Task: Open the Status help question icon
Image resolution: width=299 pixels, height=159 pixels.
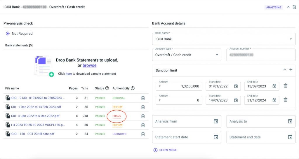Action: [x=107, y=88]
